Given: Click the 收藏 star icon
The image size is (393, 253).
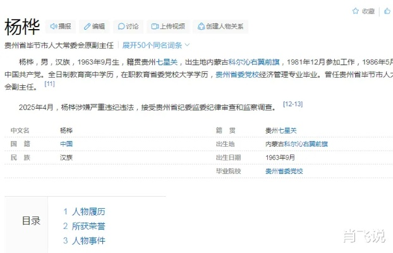Looking at the screenshot, I should click(x=355, y=11).
